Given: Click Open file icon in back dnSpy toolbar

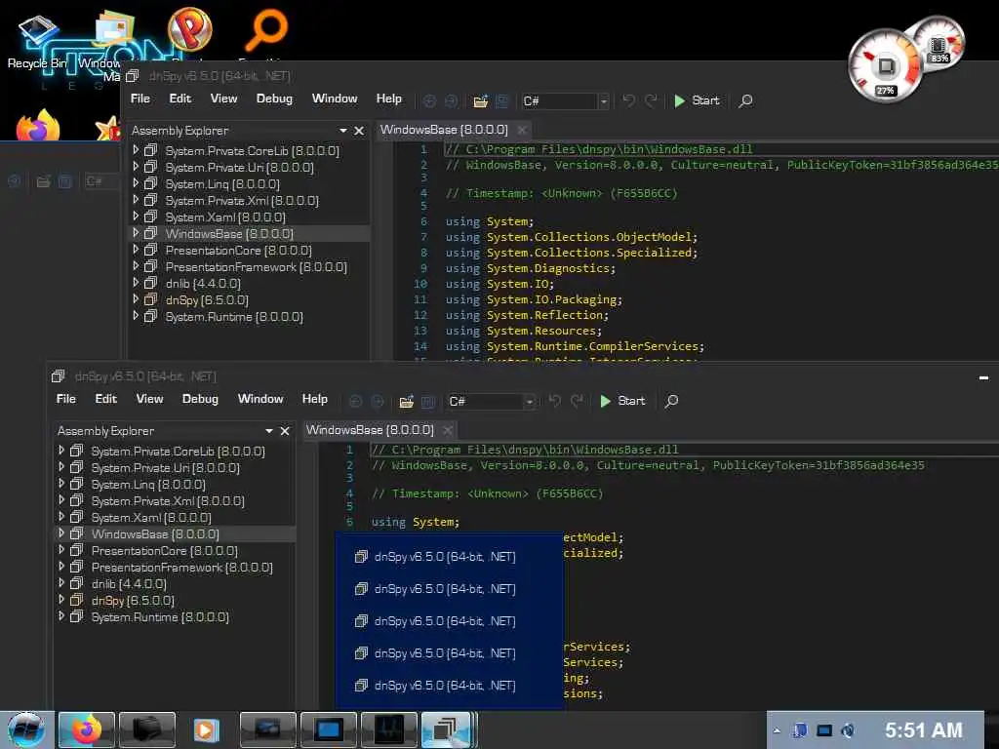Looking at the screenshot, I should click(480, 100).
